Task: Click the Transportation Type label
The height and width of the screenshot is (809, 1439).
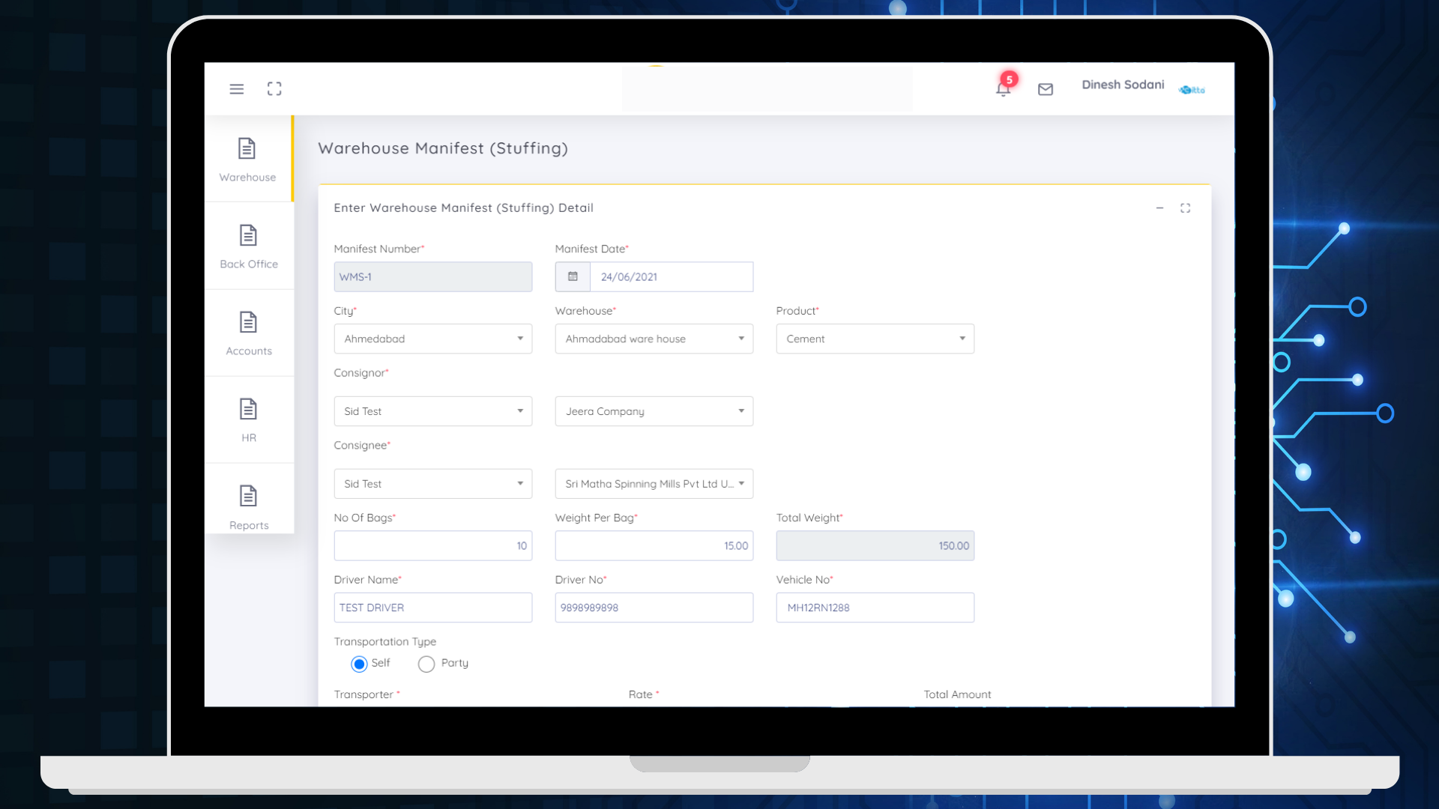Action: point(384,642)
